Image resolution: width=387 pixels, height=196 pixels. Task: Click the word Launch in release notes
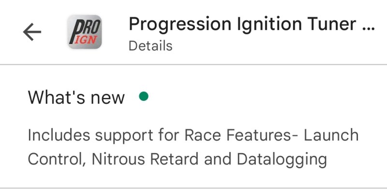coord(331,136)
